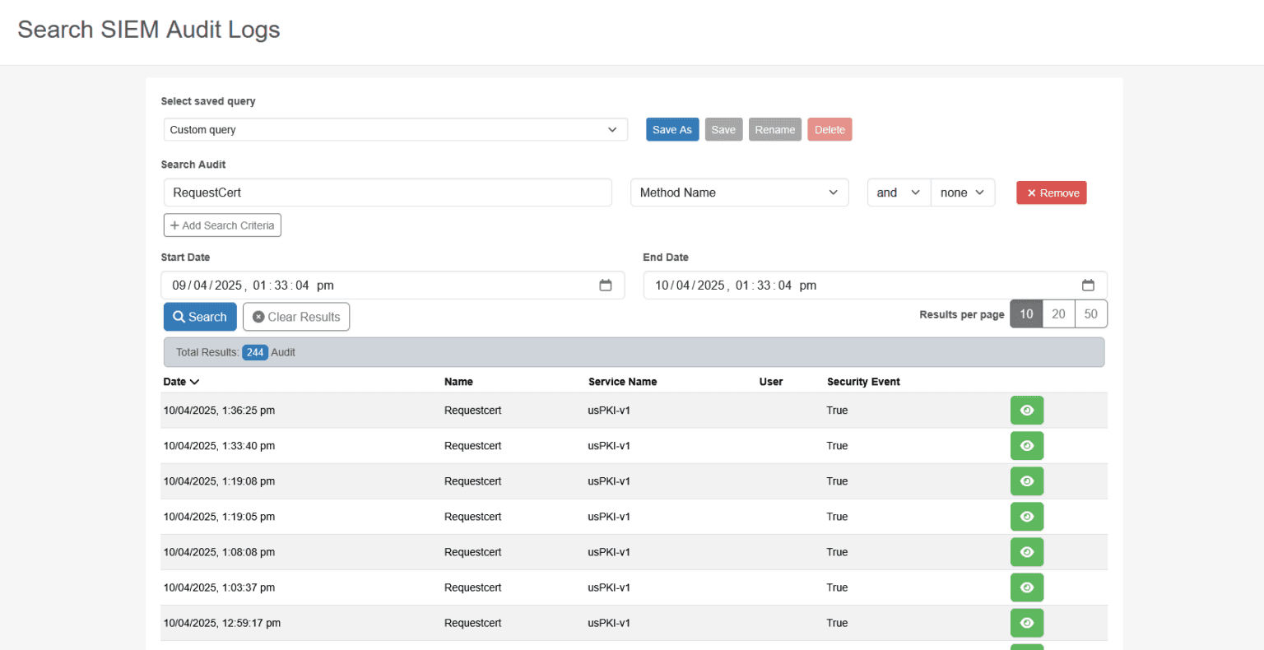Show 50 results per page
Image resolution: width=1264 pixels, height=650 pixels.
[x=1090, y=314]
